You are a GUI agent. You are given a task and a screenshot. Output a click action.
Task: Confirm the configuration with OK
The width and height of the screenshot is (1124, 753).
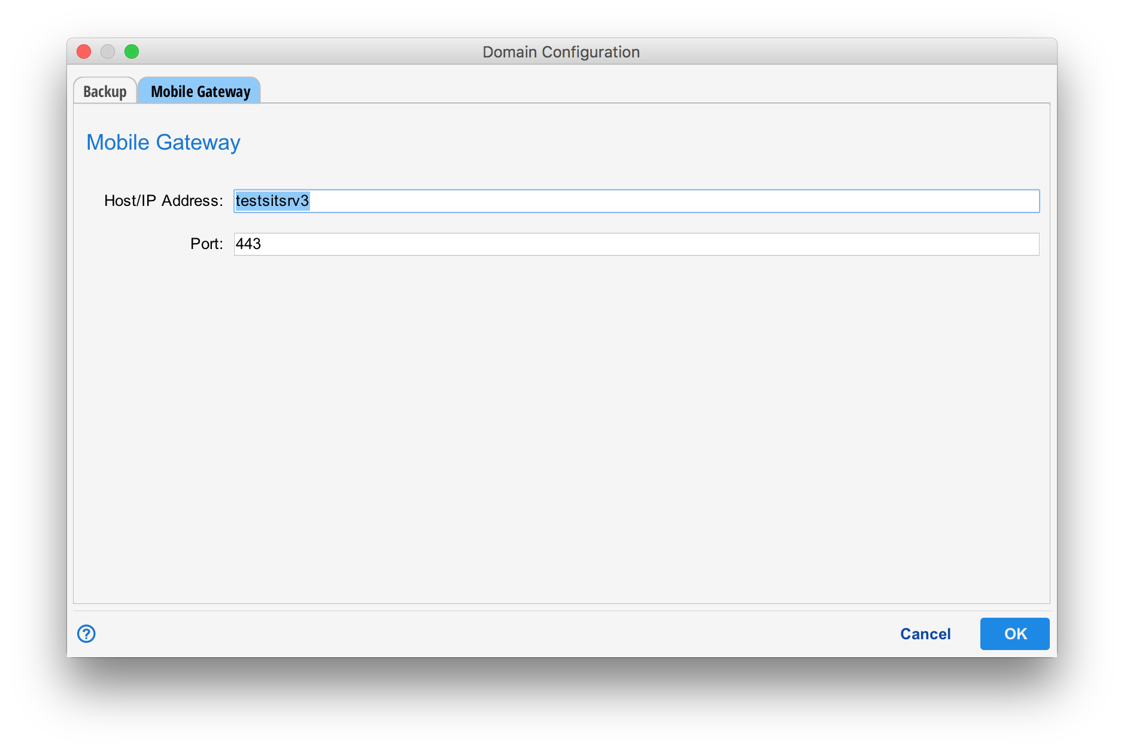coord(1014,633)
